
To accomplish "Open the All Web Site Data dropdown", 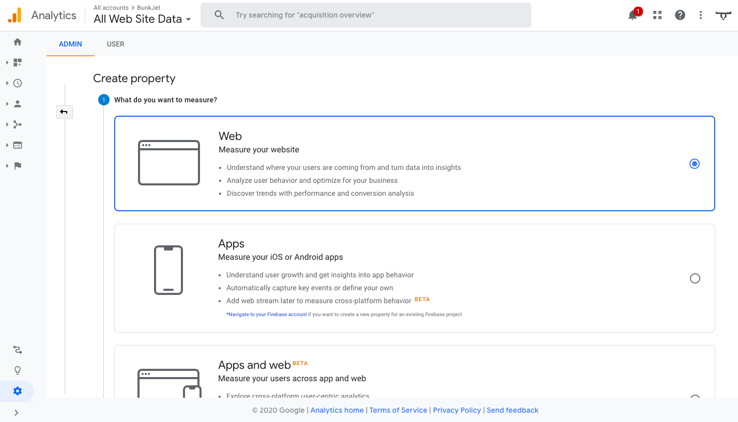I will 142,19.
